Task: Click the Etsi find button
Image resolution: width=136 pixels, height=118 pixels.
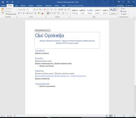Action: (123, 9)
